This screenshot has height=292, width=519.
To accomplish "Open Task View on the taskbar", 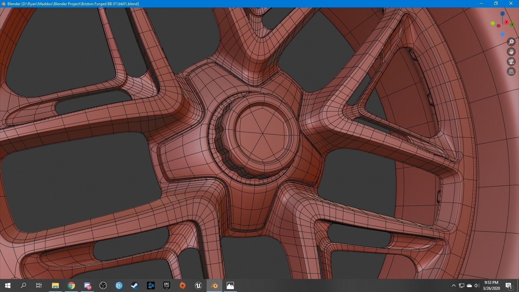I will click(39, 286).
